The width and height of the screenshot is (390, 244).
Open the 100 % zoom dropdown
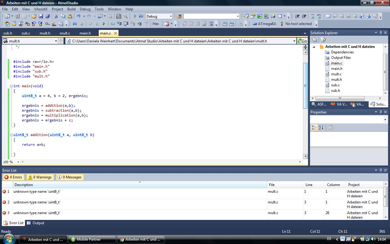[18, 162]
